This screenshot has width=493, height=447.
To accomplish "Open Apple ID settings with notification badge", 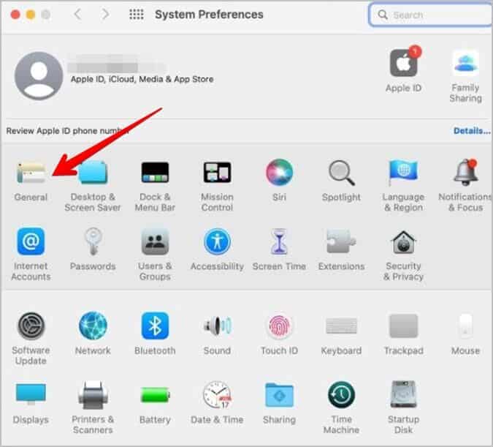I will coord(403,66).
